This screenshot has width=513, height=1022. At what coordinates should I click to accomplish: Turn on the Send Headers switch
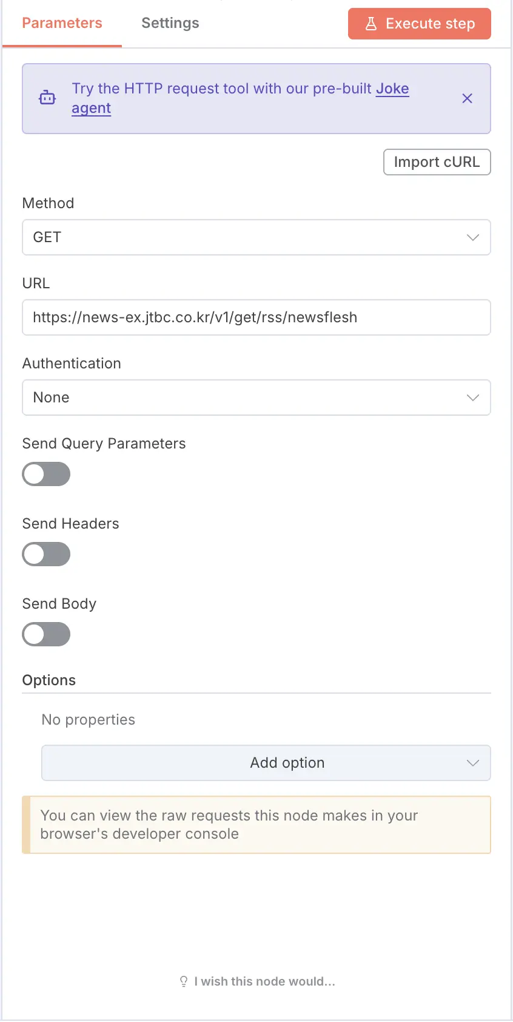[x=46, y=554]
